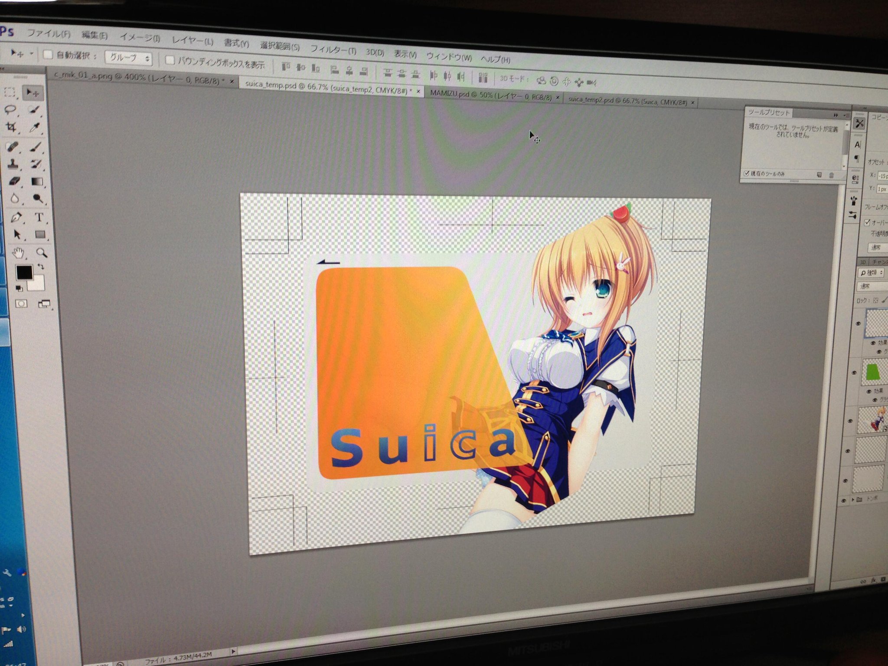Select the Rectangle shape tool
The image size is (888, 666).
point(40,235)
